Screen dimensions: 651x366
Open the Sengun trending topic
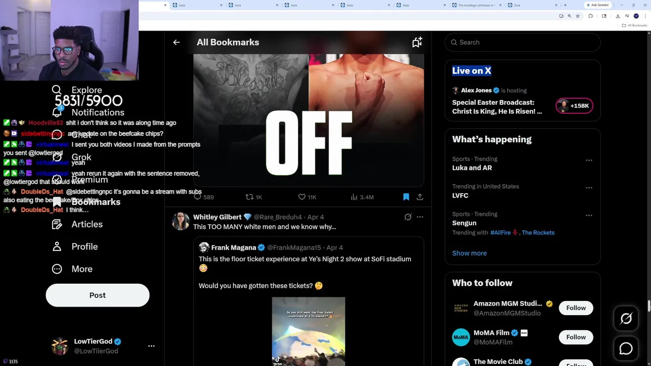464,223
